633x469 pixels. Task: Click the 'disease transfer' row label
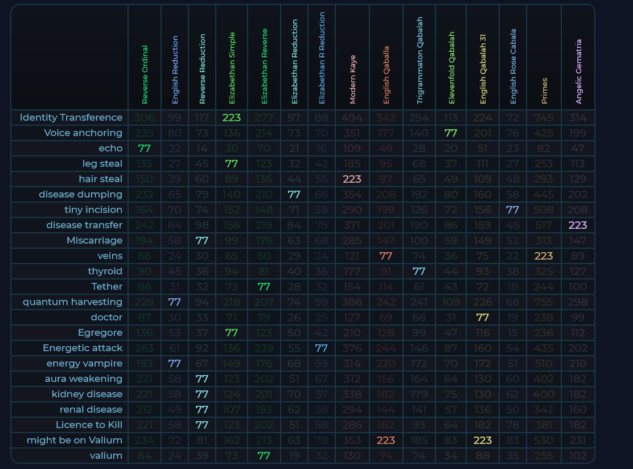coord(84,225)
